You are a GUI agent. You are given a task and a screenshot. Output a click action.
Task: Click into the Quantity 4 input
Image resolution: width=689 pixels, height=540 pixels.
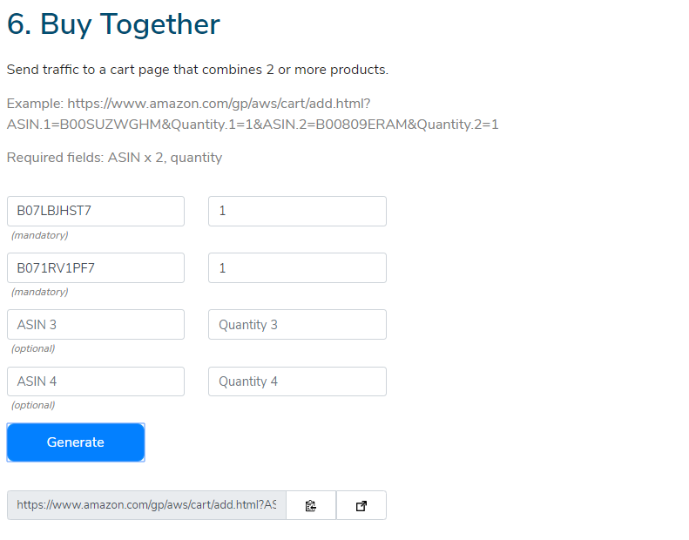(298, 381)
